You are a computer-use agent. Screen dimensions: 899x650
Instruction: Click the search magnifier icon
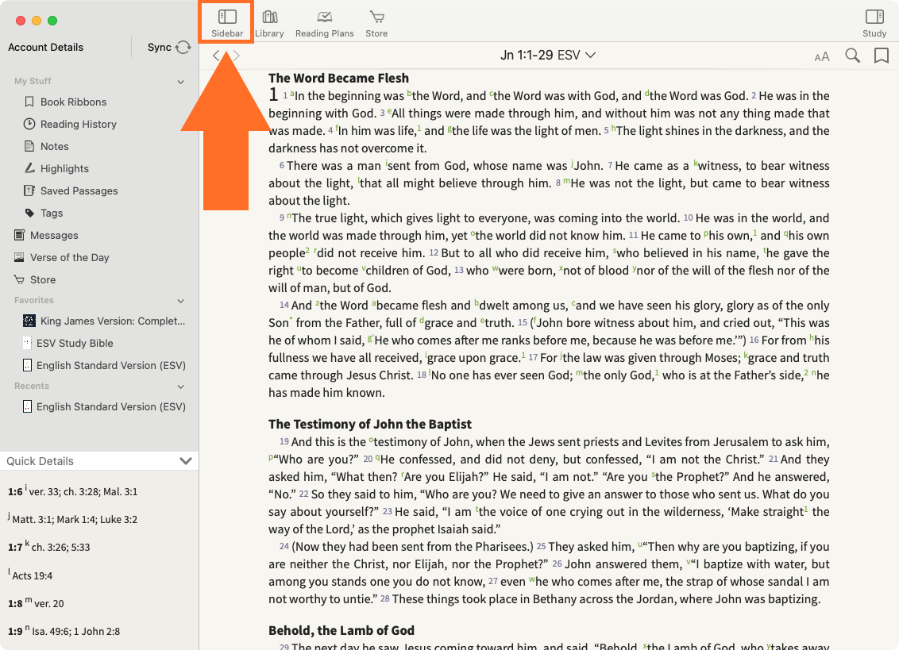pyautogui.click(x=853, y=56)
